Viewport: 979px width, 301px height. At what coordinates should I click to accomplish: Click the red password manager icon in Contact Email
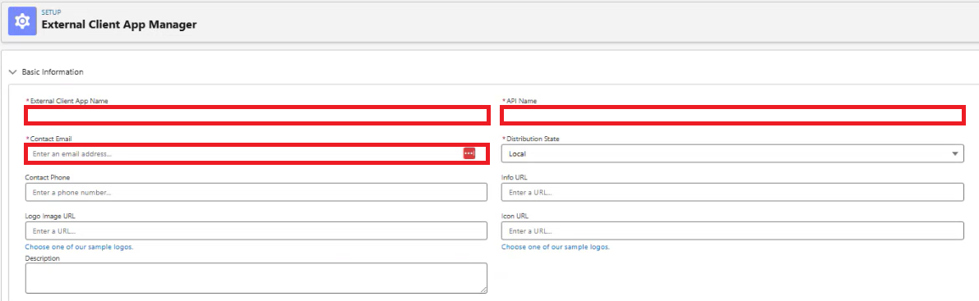click(469, 153)
